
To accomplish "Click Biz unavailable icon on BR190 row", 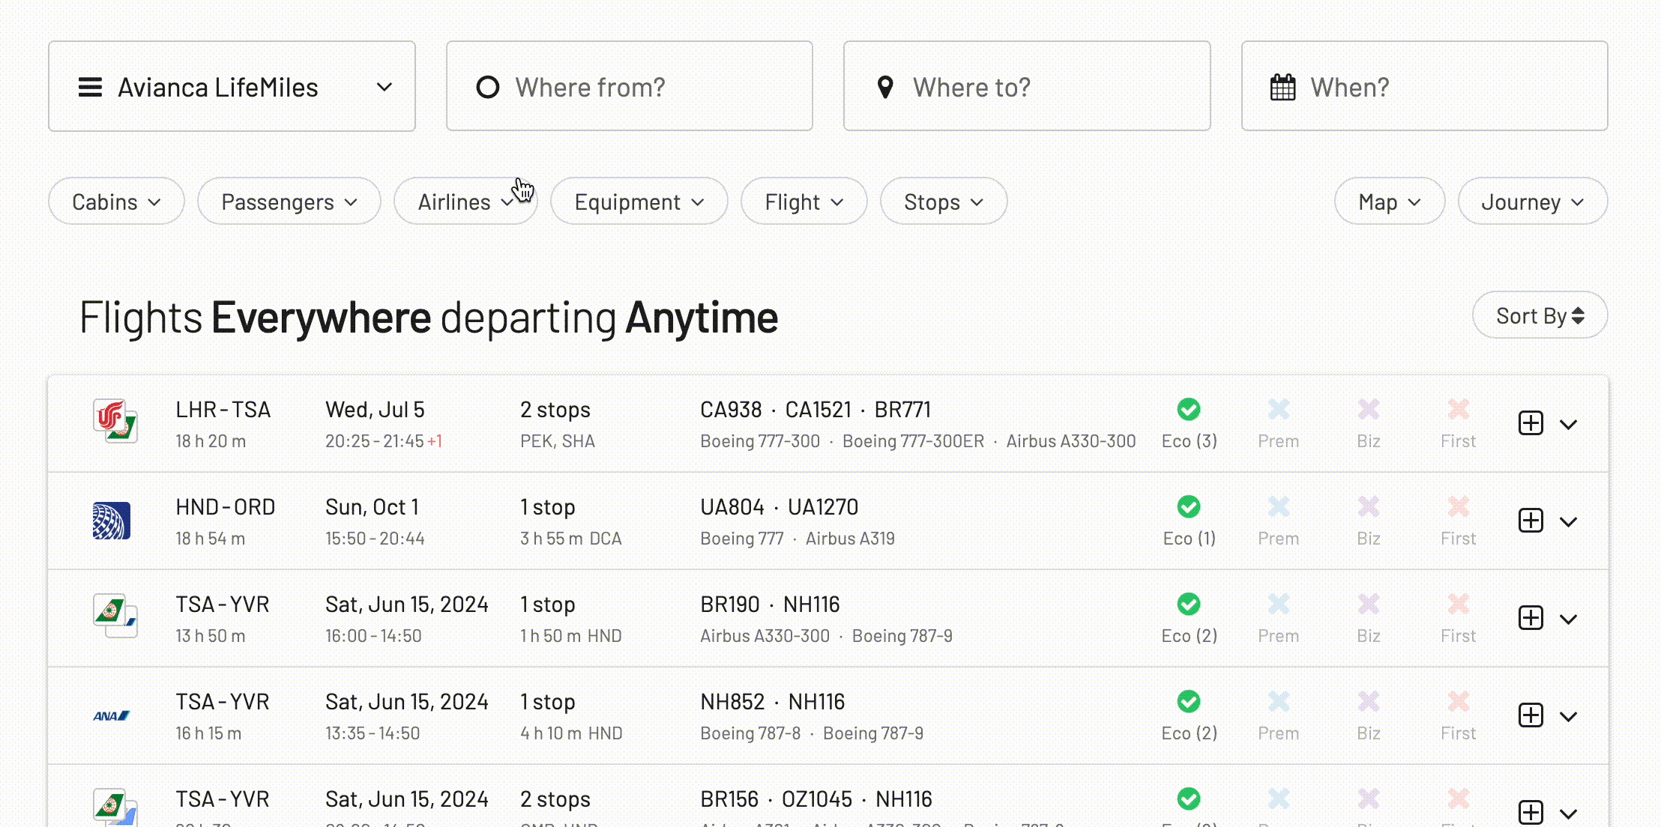I will pyautogui.click(x=1369, y=604).
